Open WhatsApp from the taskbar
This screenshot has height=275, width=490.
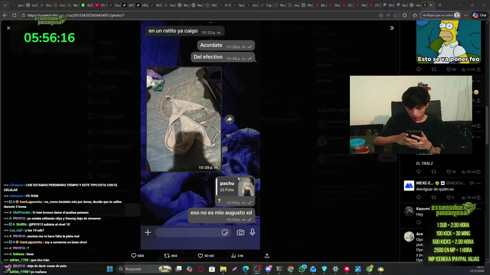pos(302,269)
